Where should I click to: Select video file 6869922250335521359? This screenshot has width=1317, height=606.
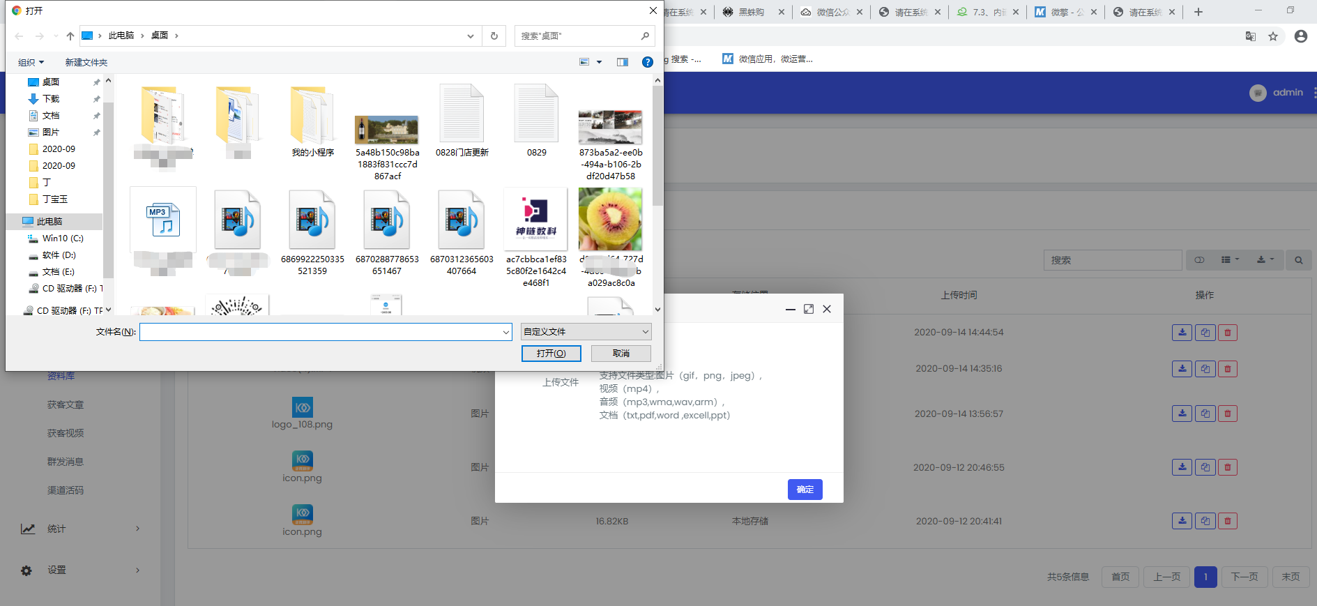[312, 232]
